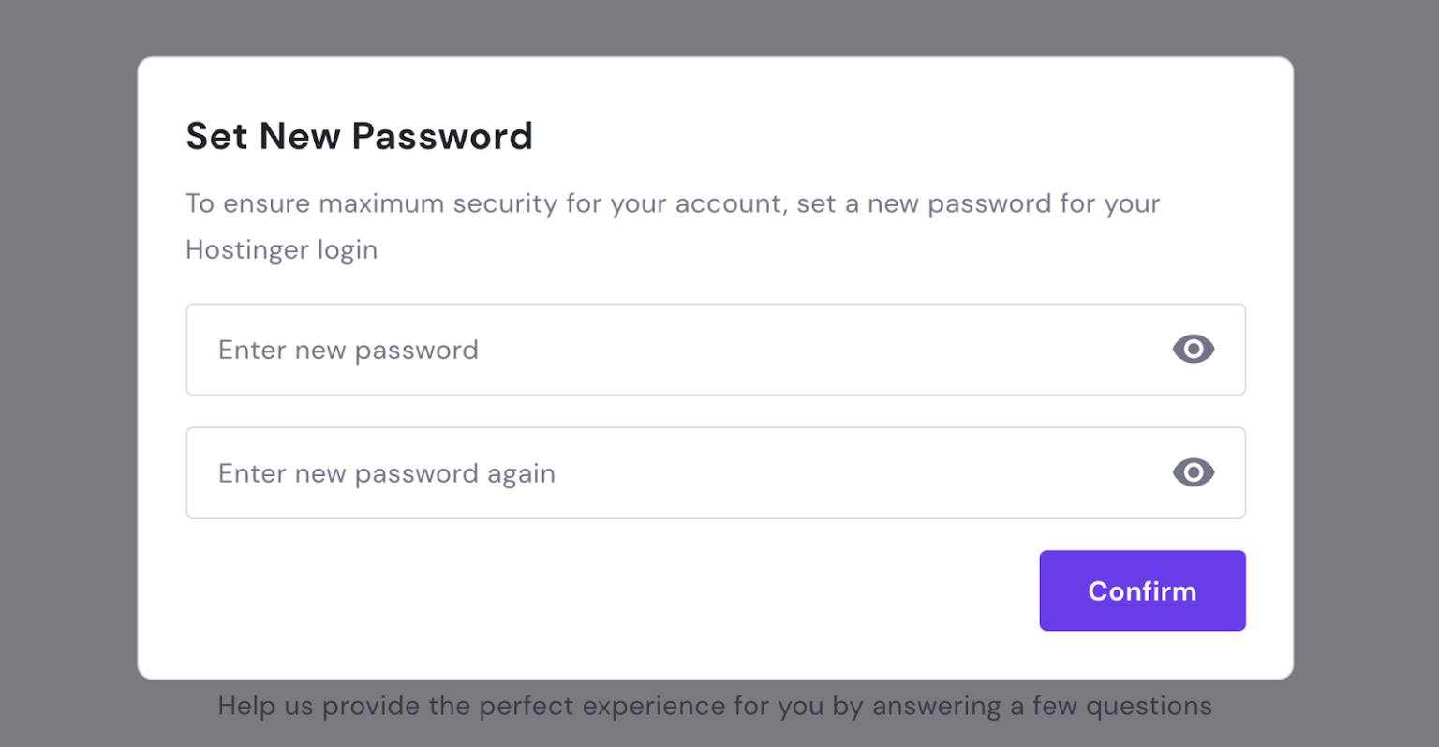Click the eye icon beside 'Enter new password'
The width and height of the screenshot is (1439, 747).
tap(1193, 350)
